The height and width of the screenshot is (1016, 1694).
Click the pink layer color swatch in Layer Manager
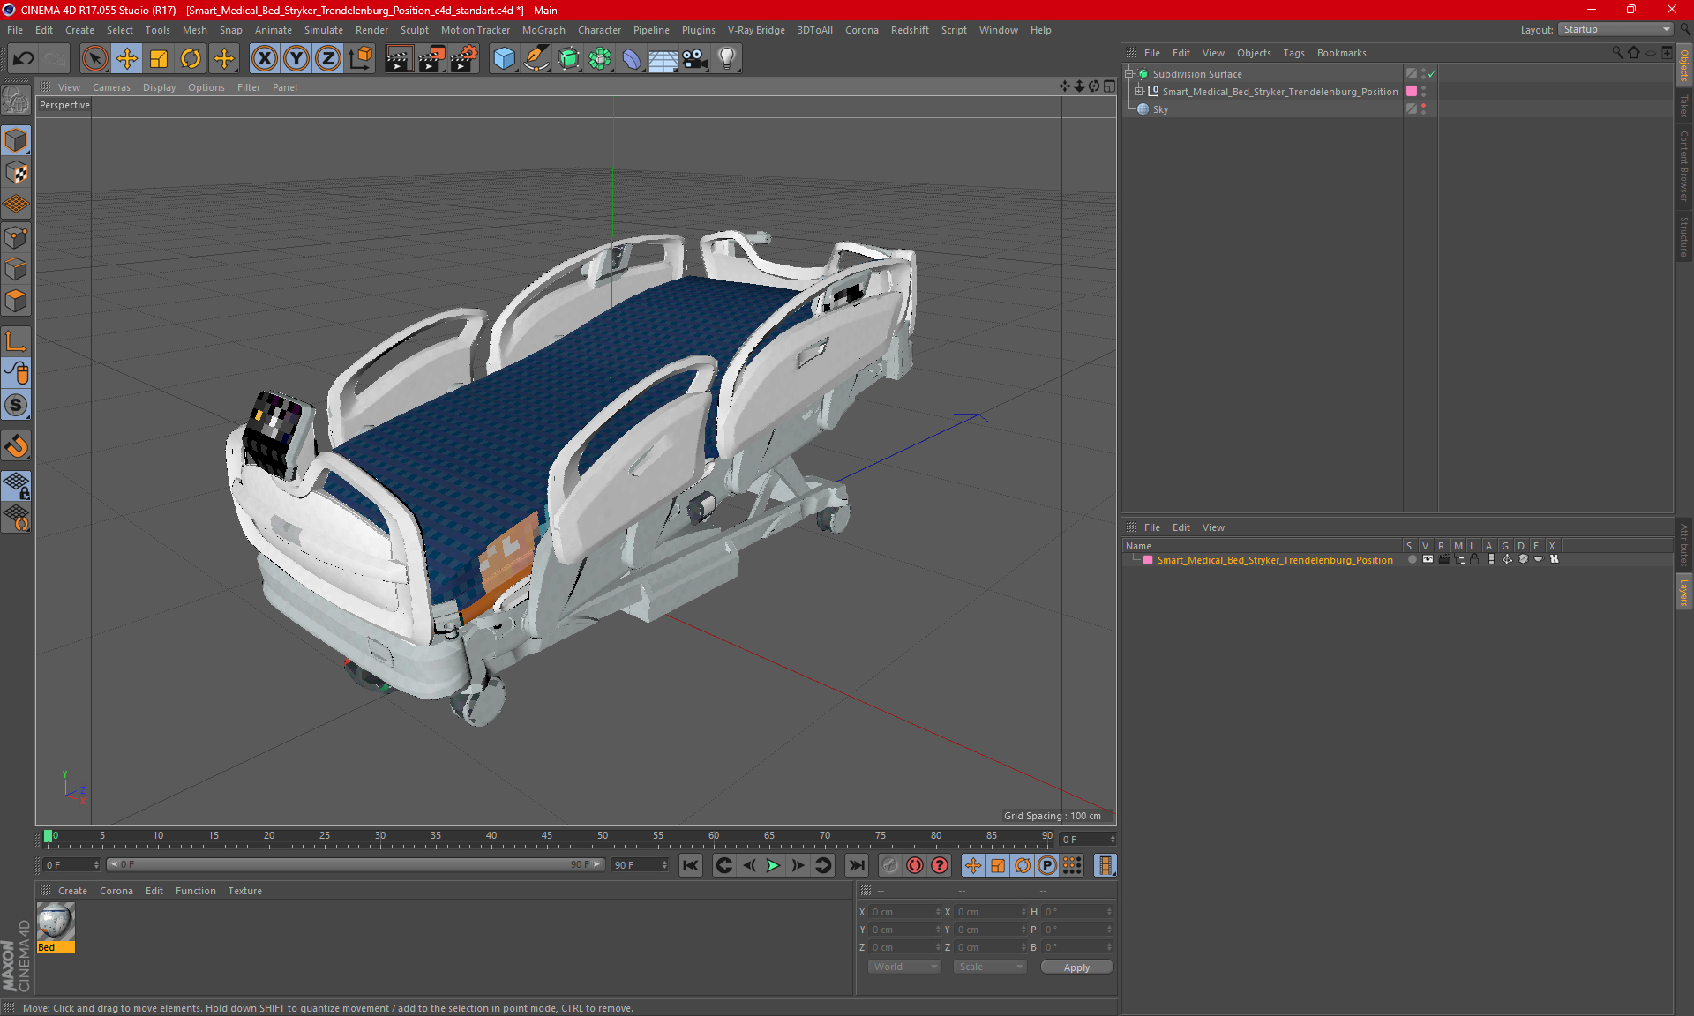(1148, 560)
